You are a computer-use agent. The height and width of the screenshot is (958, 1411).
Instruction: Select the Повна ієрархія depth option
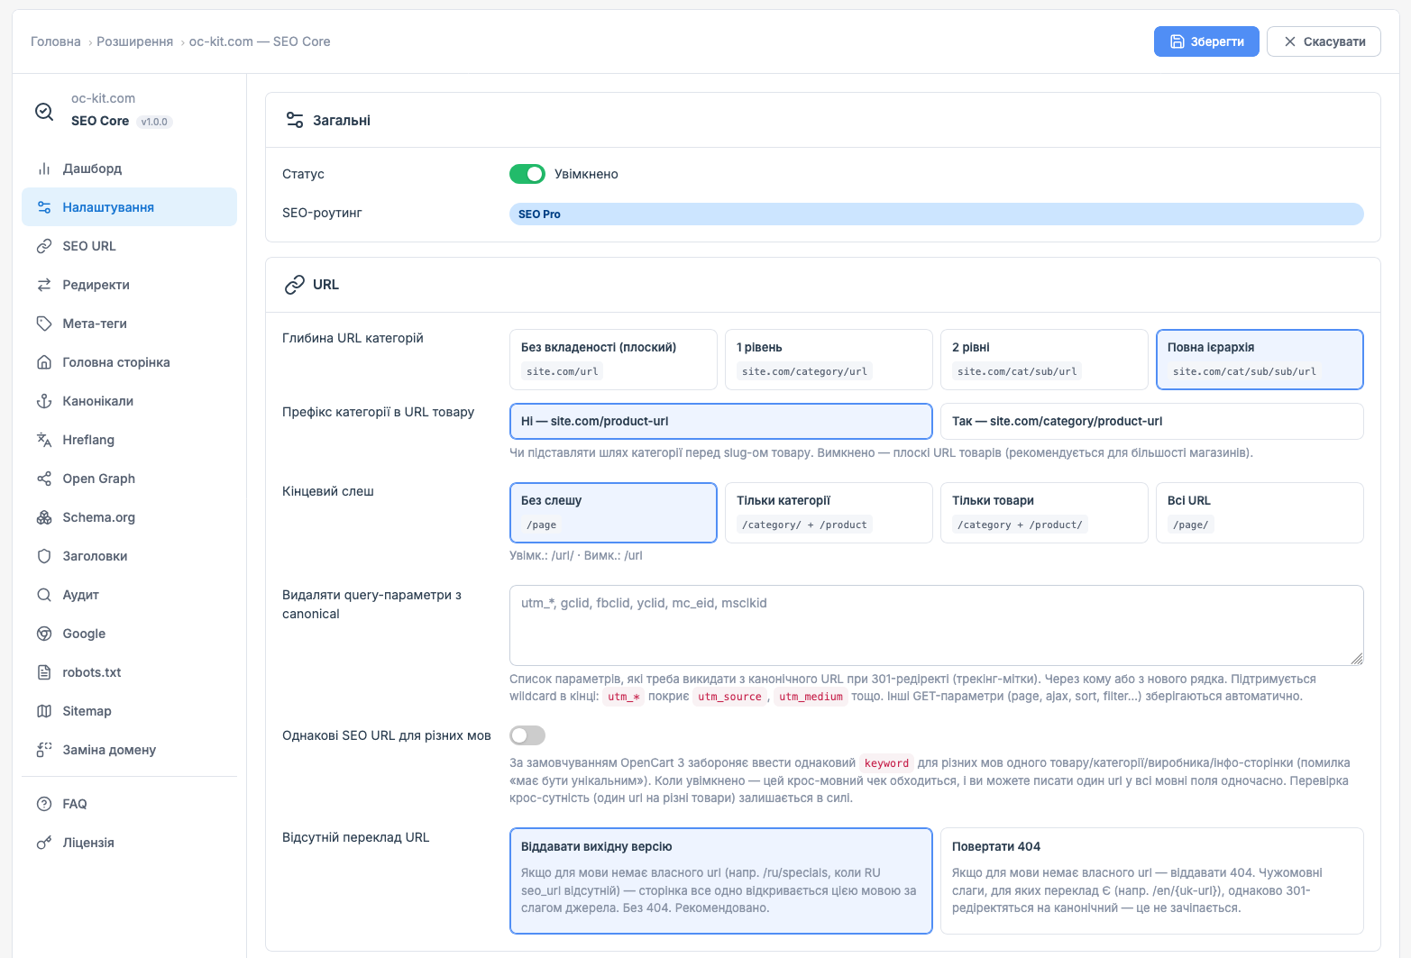(x=1260, y=360)
